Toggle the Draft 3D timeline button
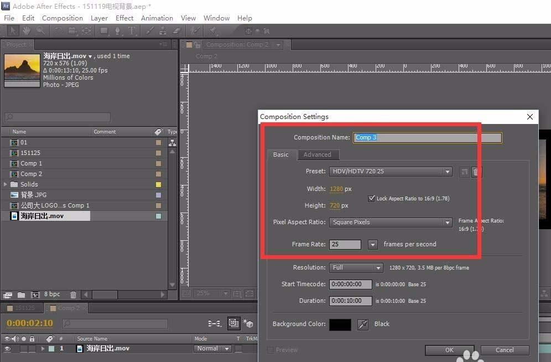Viewport: 551px width, 362px height. 248,323
